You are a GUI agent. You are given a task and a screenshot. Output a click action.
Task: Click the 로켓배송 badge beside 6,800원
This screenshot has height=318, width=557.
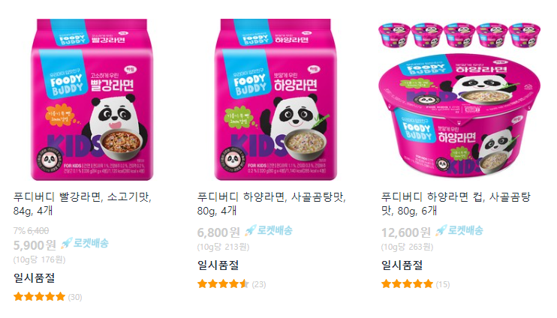(x=269, y=231)
